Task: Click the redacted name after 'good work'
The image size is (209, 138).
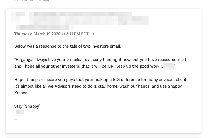Action: pyautogui.click(x=168, y=66)
